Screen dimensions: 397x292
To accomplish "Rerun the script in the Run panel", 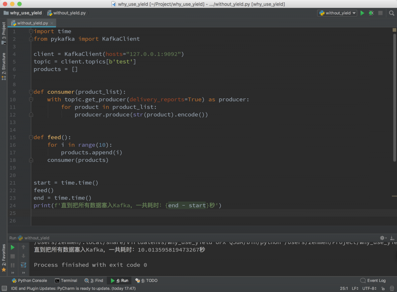I will click(x=13, y=247).
